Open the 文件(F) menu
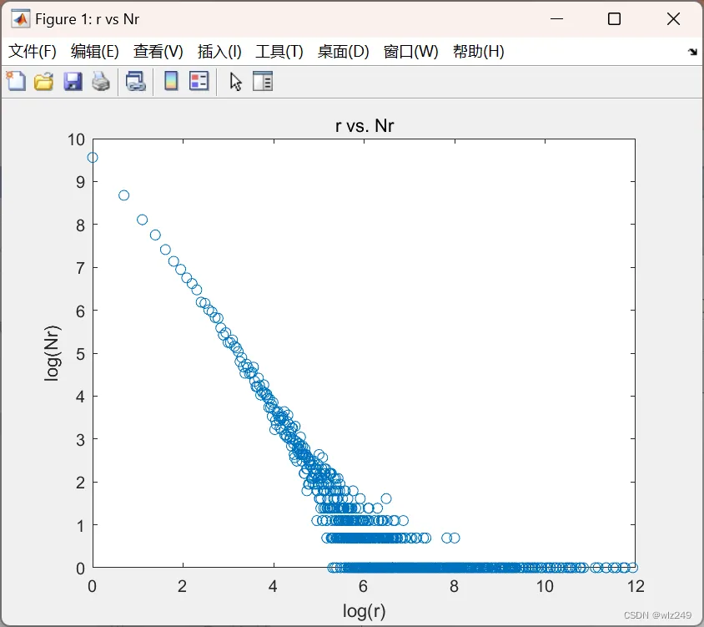The height and width of the screenshot is (627, 704). (33, 51)
